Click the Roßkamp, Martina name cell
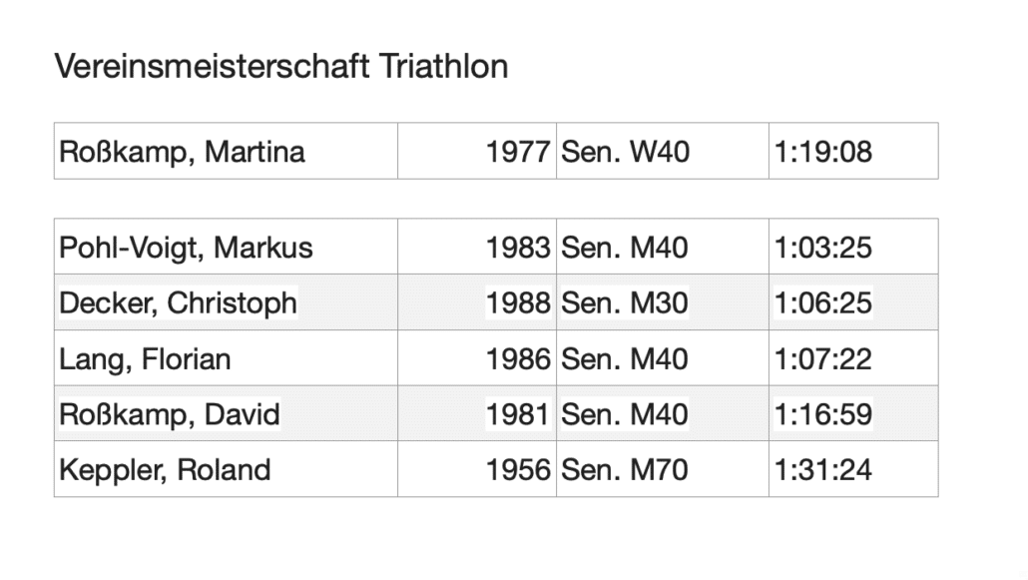Viewport: 1028px width, 580px height. point(226,151)
